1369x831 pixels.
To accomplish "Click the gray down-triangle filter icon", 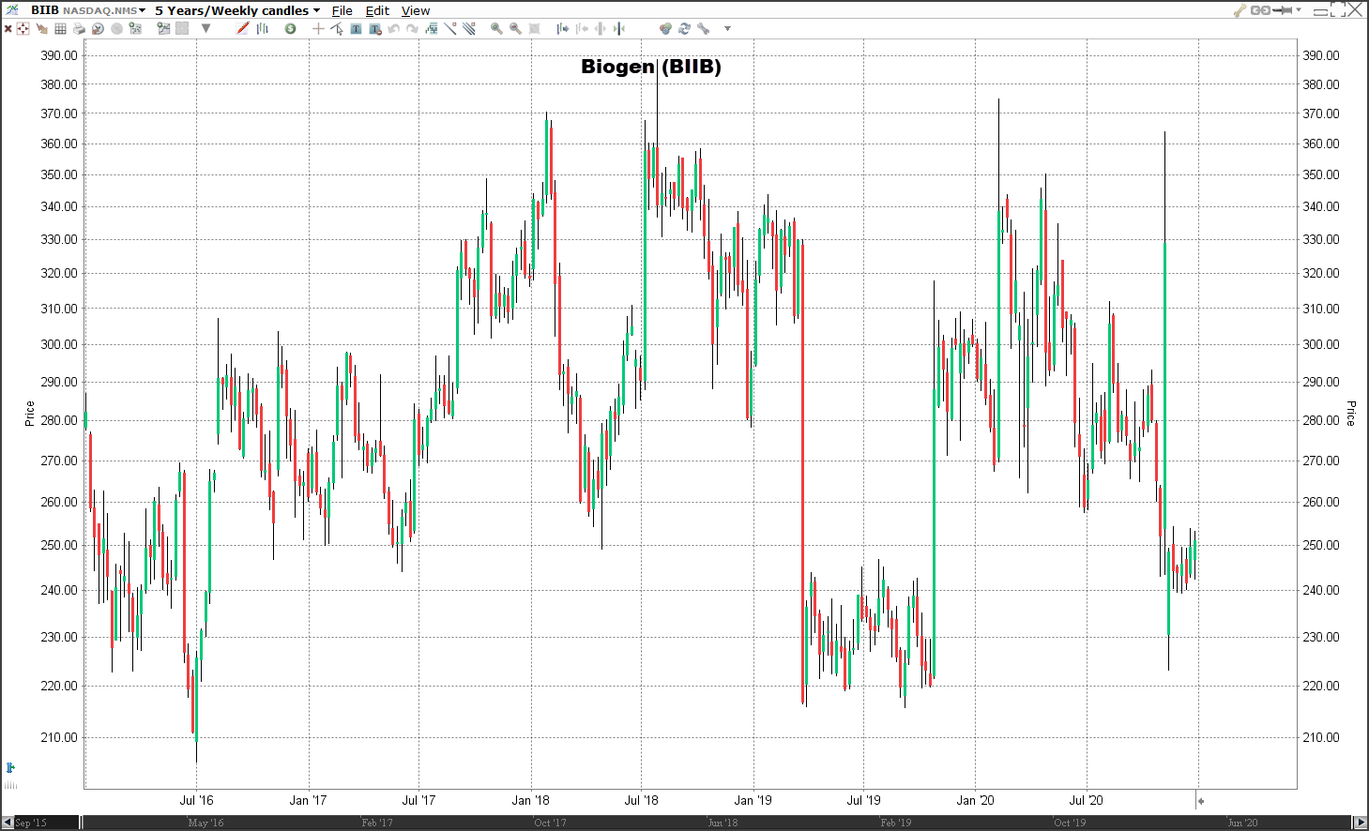I will pos(205,28).
